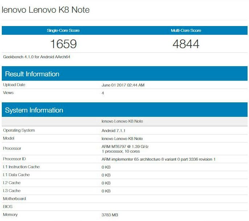Click the System Information section header
Viewport: 249px width, 221px height.
[34, 110]
